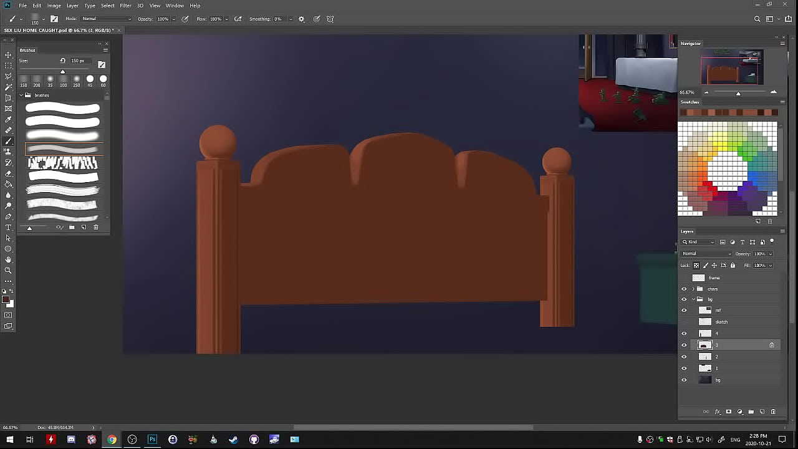Select the Eraser tool
Viewport: 798px width, 449px height.
point(8,173)
